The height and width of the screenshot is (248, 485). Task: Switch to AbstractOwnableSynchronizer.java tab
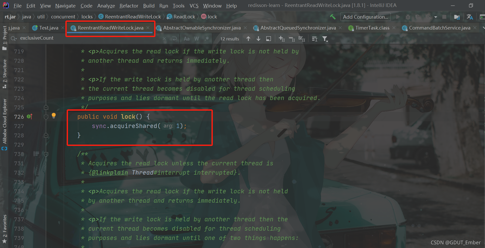point(202,28)
